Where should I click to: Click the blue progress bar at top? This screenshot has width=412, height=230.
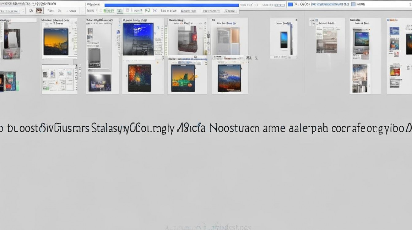pyautogui.click(x=171, y=5)
